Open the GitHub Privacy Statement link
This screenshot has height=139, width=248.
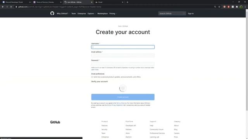click(x=115, y=105)
